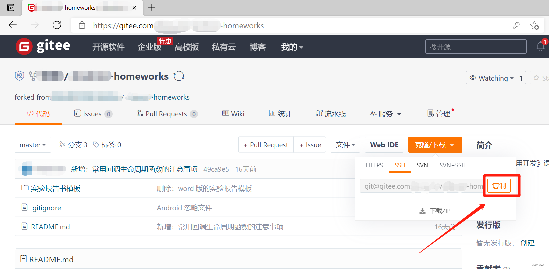Reload the page with the refresh icon
Viewport: 549px width, 269px height.
coord(57,25)
